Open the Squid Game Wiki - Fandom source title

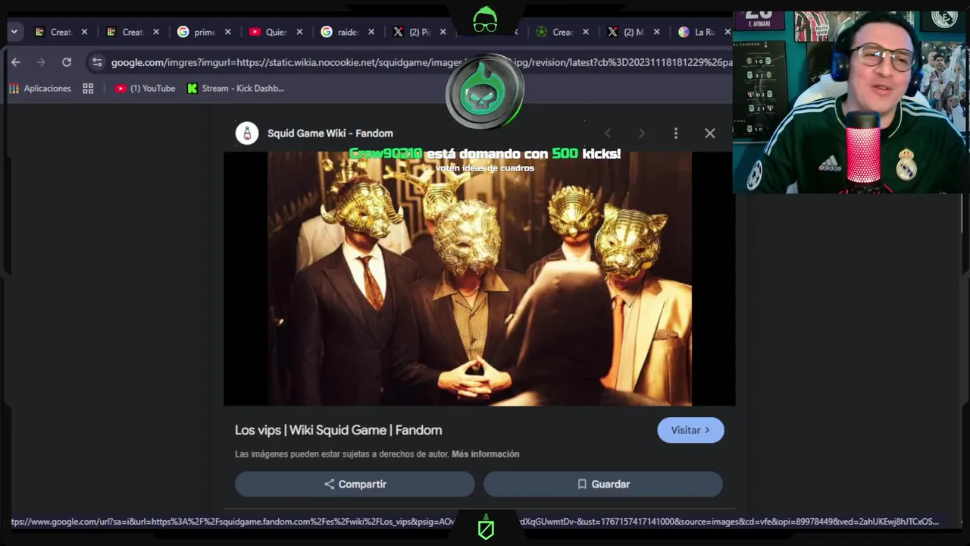coord(330,133)
